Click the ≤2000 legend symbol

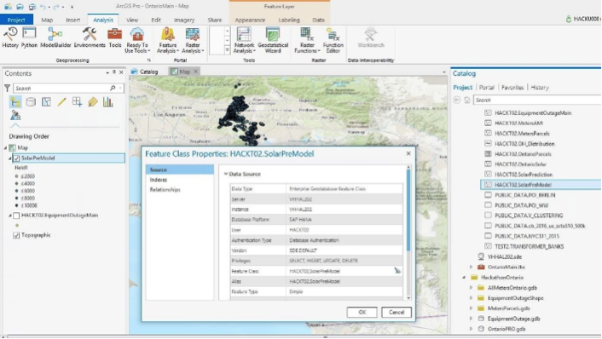[x=16, y=176]
